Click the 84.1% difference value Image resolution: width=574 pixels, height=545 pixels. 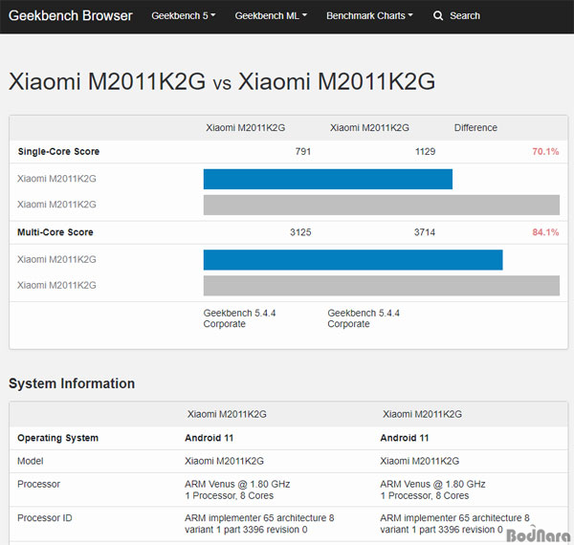[x=545, y=232]
